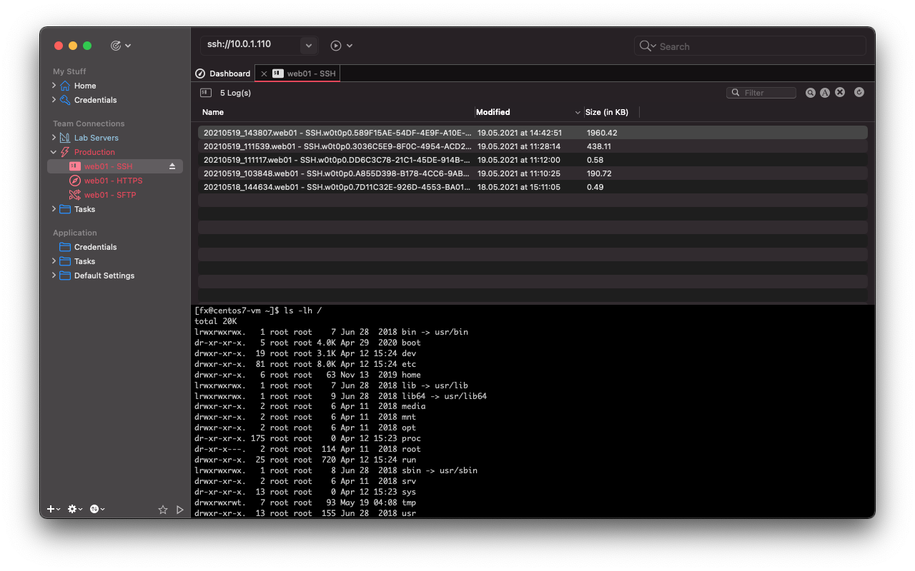Image resolution: width=915 pixels, height=571 pixels.
Task: Clear the log list using the X icon
Action: (x=839, y=92)
